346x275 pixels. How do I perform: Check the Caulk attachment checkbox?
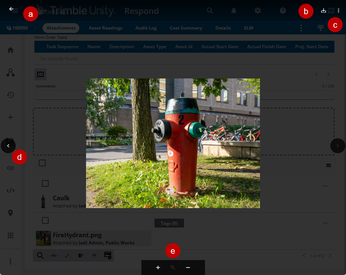(45, 183)
